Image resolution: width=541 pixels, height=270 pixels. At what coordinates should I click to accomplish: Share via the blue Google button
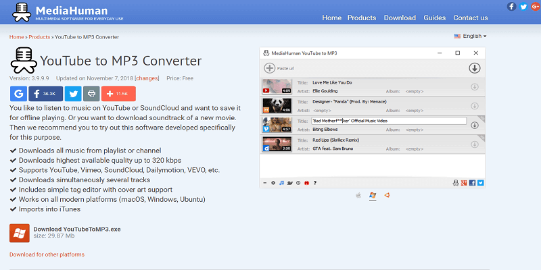tap(19, 94)
